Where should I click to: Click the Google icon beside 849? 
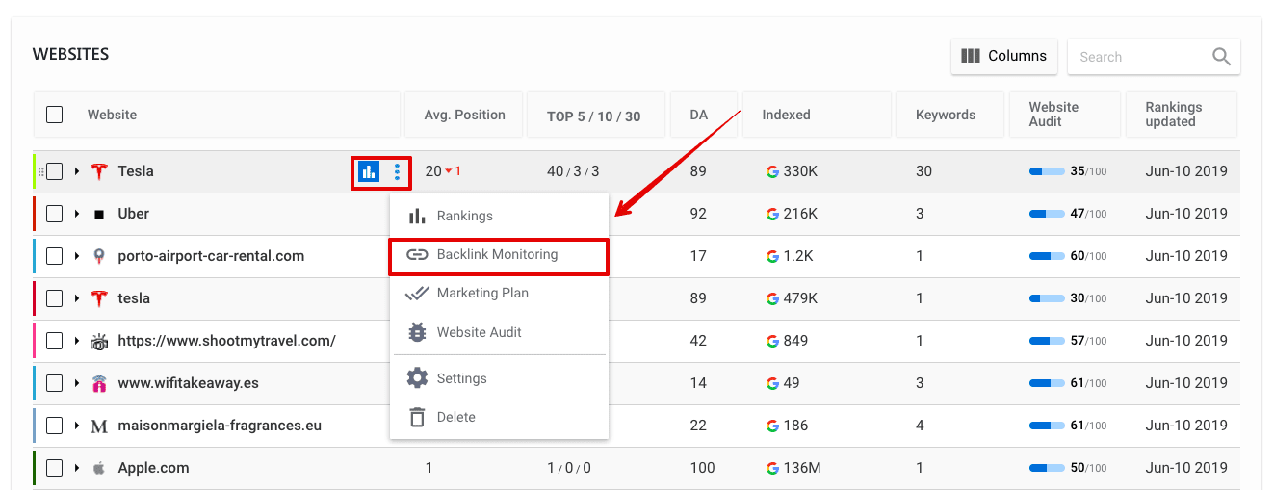(772, 341)
